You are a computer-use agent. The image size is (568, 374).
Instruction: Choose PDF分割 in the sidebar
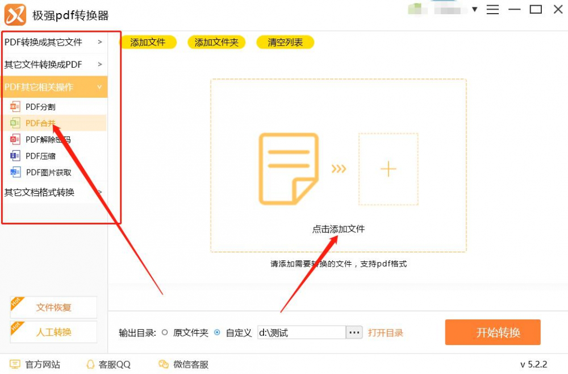[x=40, y=107]
